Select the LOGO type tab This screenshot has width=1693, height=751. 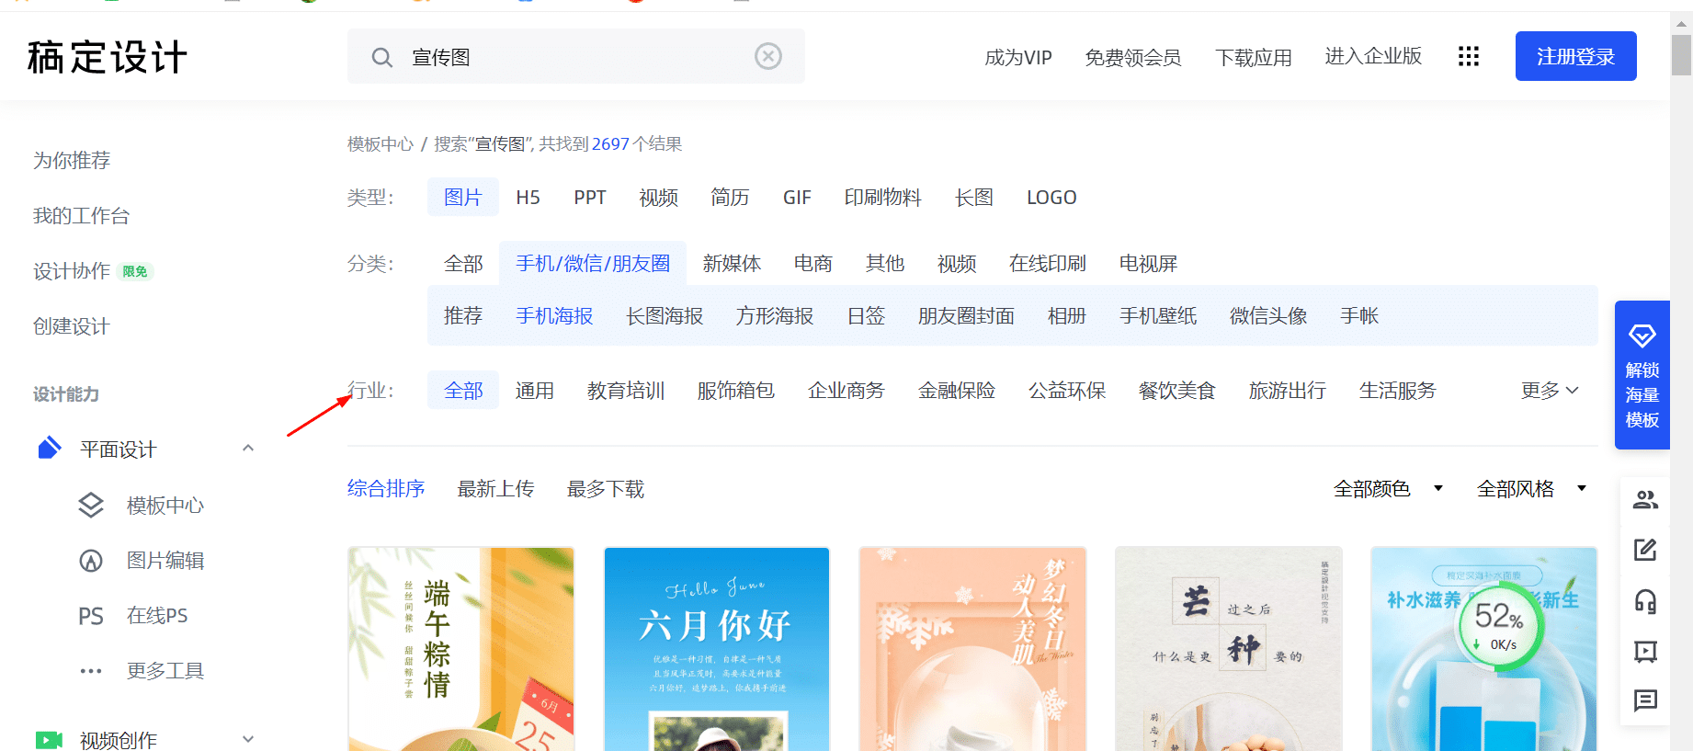(x=1051, y=198)
